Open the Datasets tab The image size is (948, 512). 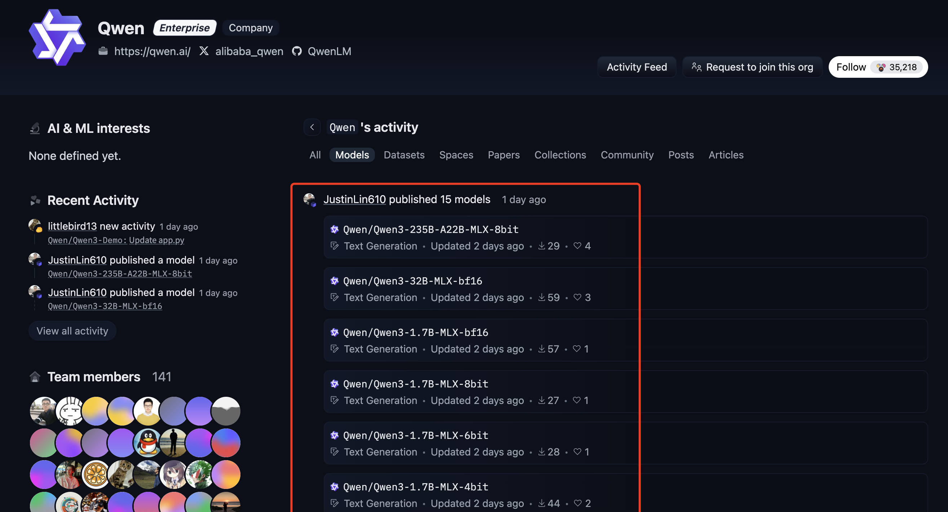click(x=404, y=155)
